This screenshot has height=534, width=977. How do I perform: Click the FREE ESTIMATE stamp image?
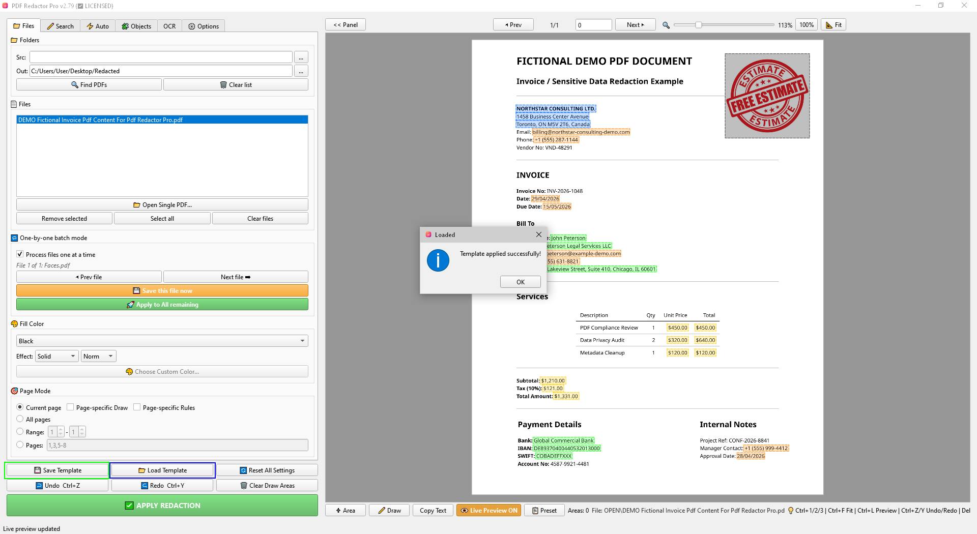point(767,96)
